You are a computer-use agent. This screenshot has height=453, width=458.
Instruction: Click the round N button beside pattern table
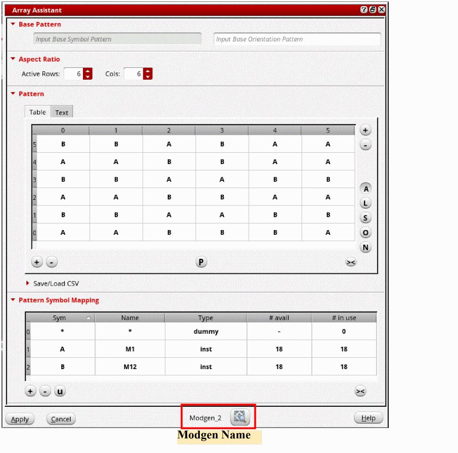(x=365, y=247)
